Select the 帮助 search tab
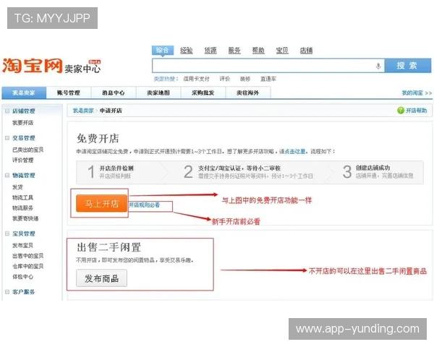Viewport: 434px width, 347px height. click(x=258, y=51)
